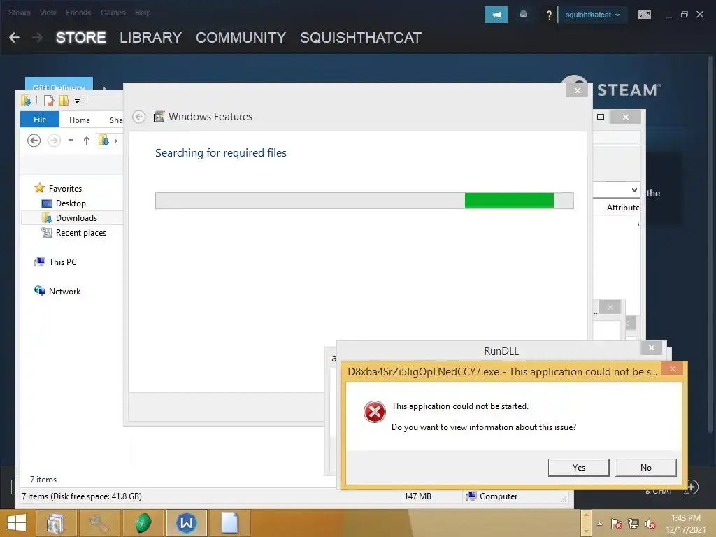
Task: Click the Favorites star icon
Action: [40, 188]
